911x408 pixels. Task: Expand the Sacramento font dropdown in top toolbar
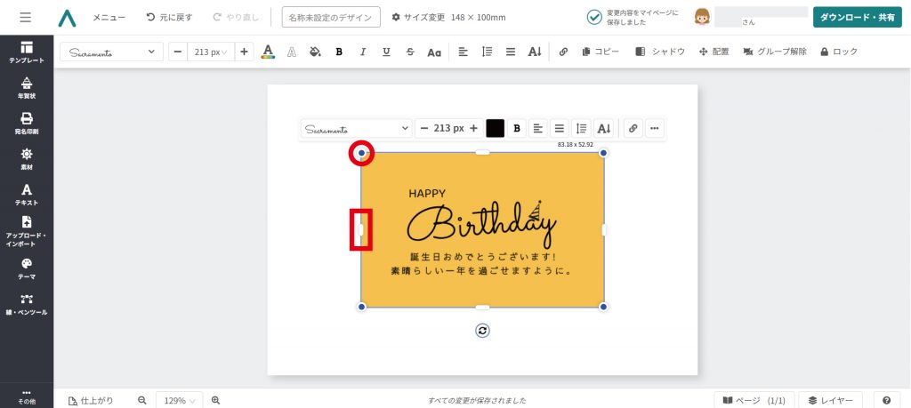tap(111, 52)
